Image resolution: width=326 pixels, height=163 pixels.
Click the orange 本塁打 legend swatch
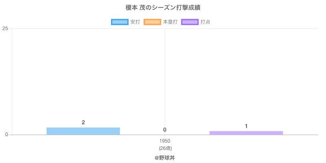tap(152, 22)
